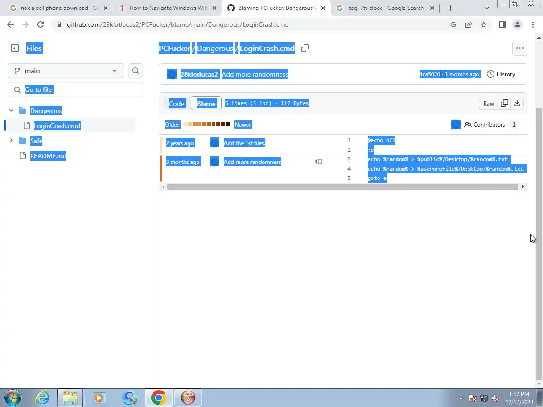Screen dimensions: 543x407
Task: Reload the current page
Action: point(41,24)
